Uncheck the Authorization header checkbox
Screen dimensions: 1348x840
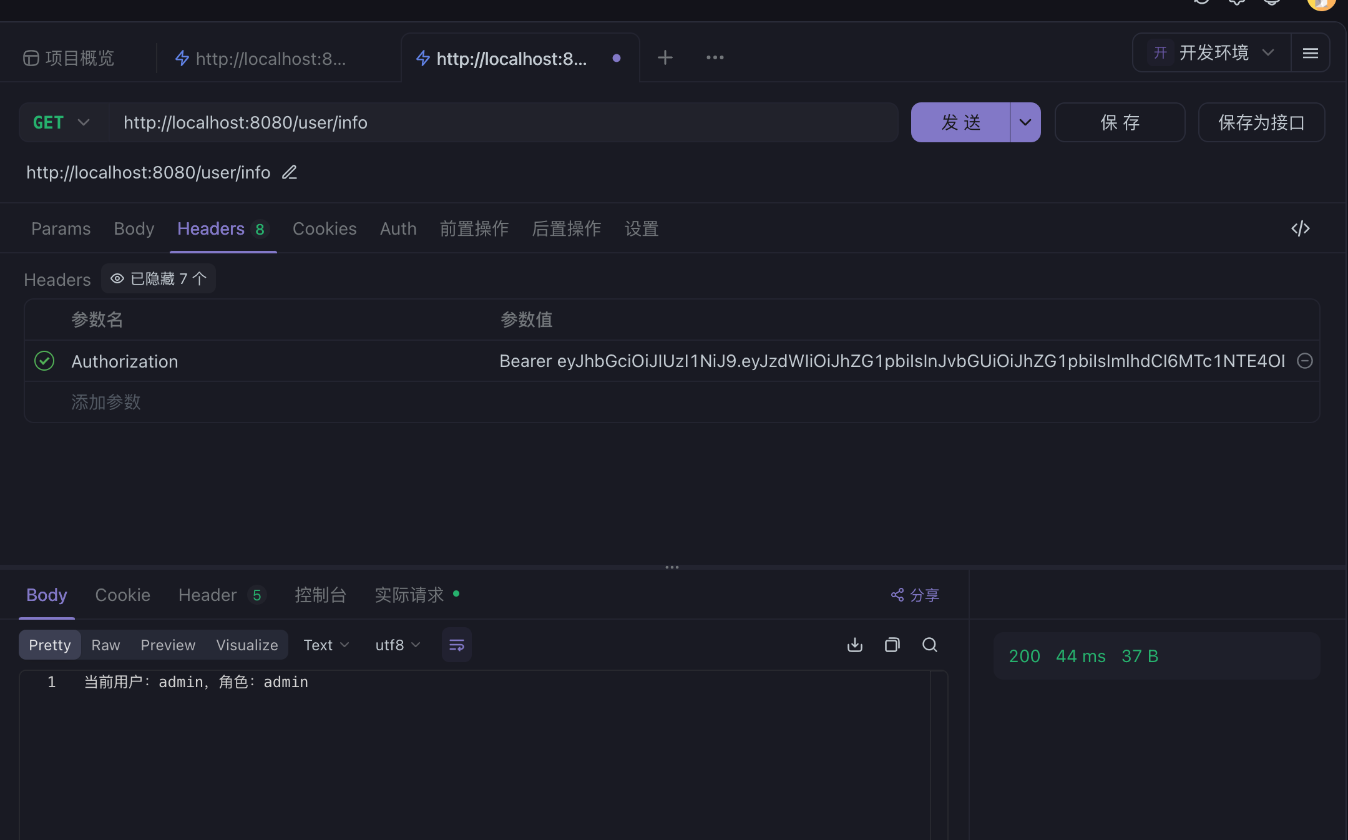pos(44,361)
